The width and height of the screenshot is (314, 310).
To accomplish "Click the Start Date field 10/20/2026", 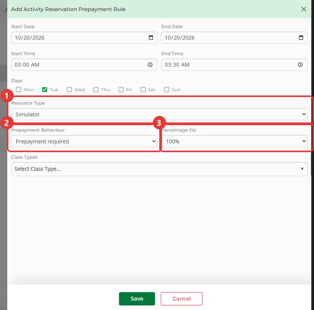I will [x=84, y=38].
